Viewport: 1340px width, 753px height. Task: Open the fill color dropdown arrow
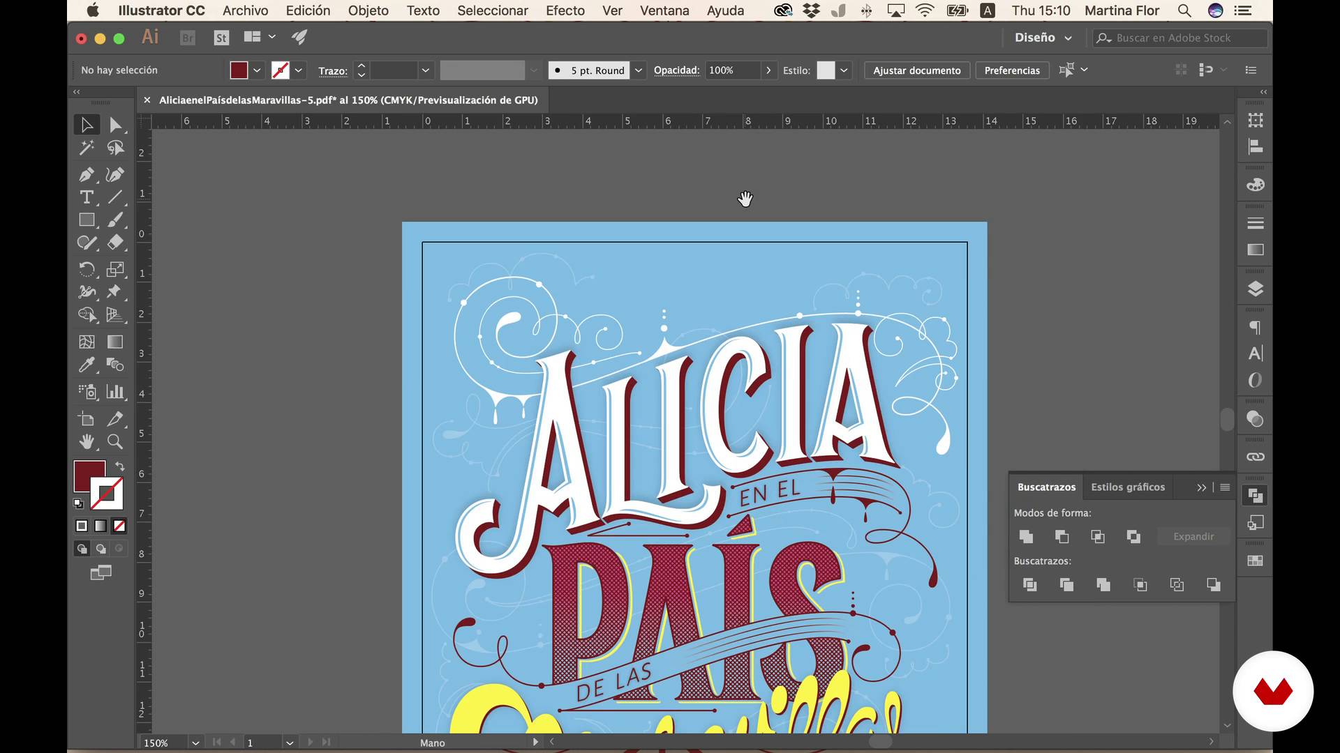point(257,70)
